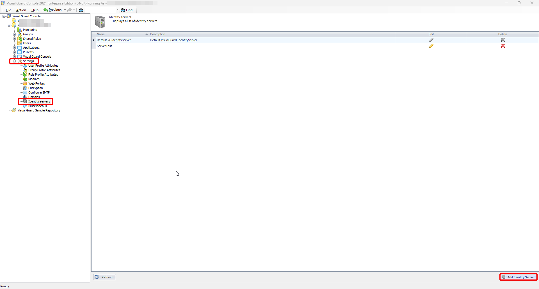Expand the PBTest2 node
Viewport: 539px width, 289px height.
[x=15, y=52]
